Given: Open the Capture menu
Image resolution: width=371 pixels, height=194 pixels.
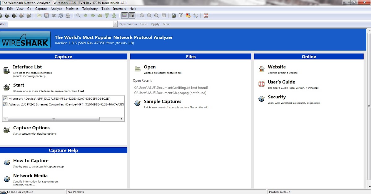Looking at the screenshot, I should coord(41,9).
